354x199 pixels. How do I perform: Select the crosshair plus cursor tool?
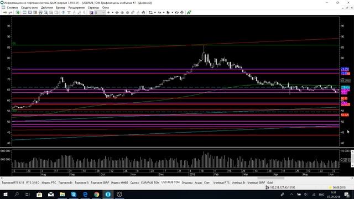(108, 13)
